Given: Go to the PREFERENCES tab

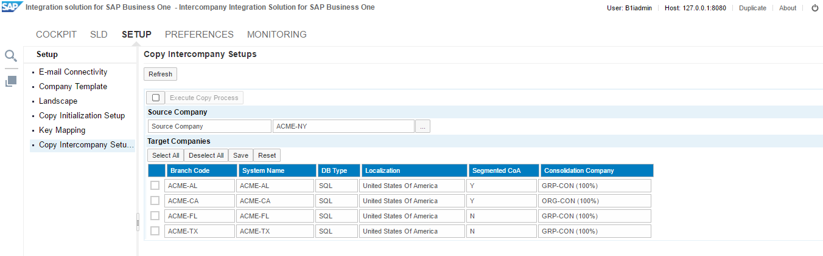Looking at the screenshot, I should (x=199, y=35).
